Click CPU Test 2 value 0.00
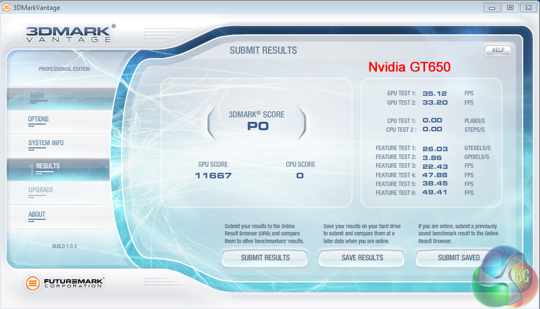 coord(432,129)
